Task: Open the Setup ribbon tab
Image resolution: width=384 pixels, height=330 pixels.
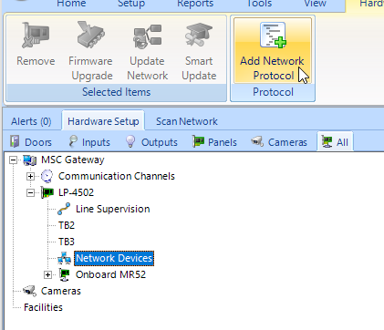Action: coord(131,4)
